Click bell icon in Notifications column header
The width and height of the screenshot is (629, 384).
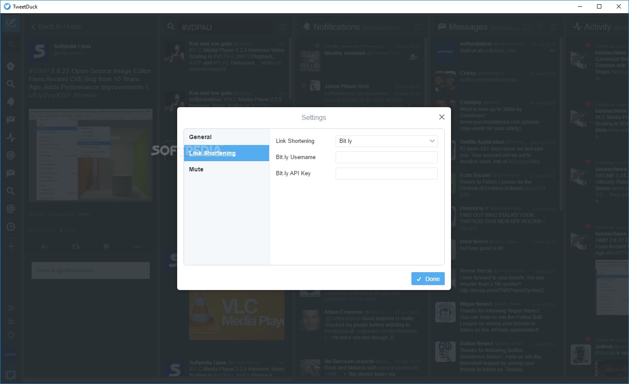click(x=306, y=26)
